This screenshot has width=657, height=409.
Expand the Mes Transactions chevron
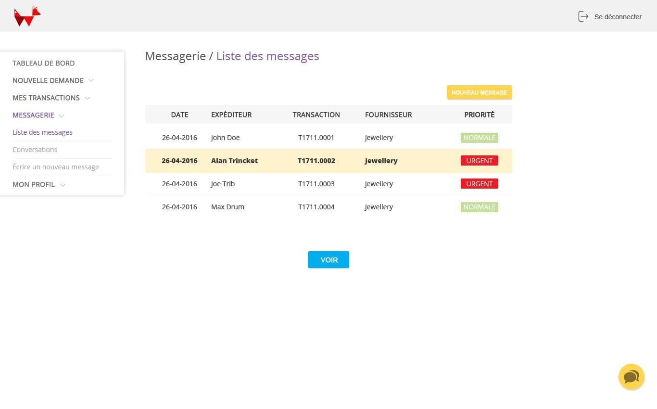coord(87,98)
